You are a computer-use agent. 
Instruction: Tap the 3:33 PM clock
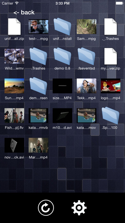coord(62,3)
